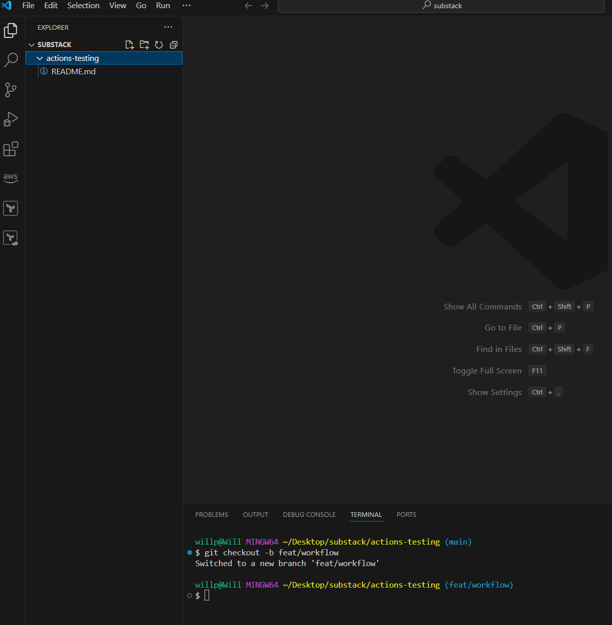Click the (feat/workflow) branch text in terminal
Screen dimensions: 612x625
[479, 585]
